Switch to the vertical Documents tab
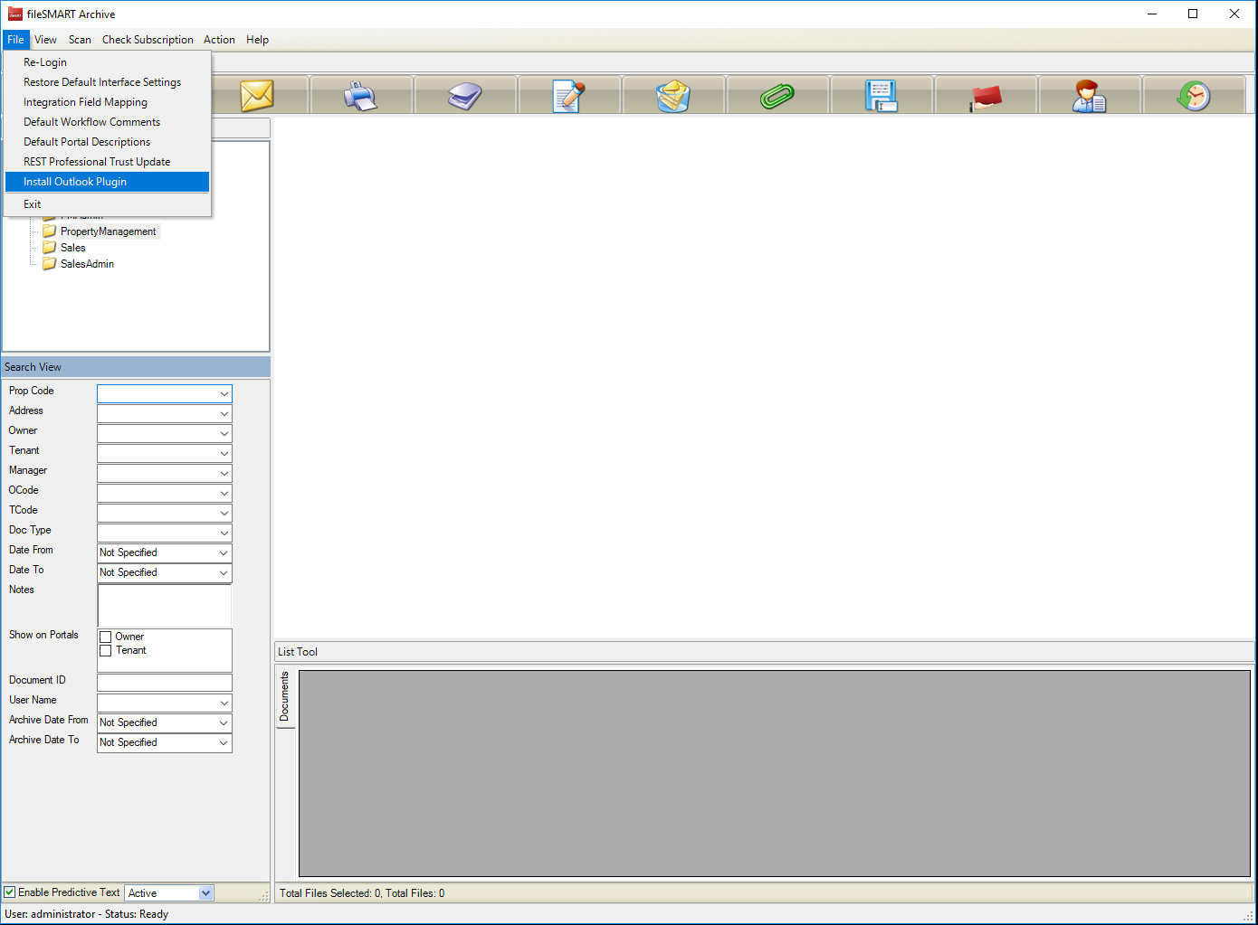Screen dimensions: 1258x925 point(285,697)
